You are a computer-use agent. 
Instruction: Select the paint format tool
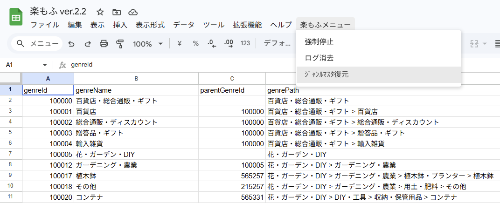[x=120, y=44]
